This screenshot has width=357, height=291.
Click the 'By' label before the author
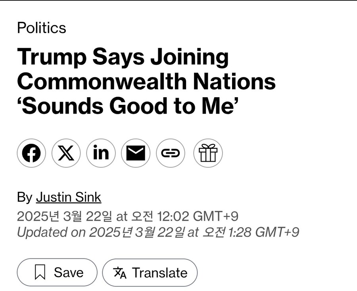(x=25, y=197)
